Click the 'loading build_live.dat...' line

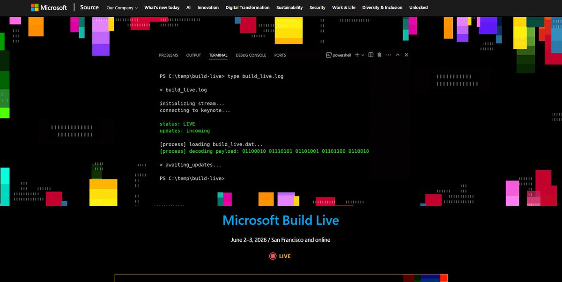tap(211, 144)
